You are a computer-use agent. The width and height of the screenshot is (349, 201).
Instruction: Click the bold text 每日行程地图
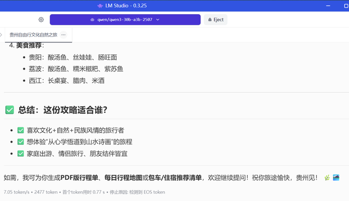123,178
